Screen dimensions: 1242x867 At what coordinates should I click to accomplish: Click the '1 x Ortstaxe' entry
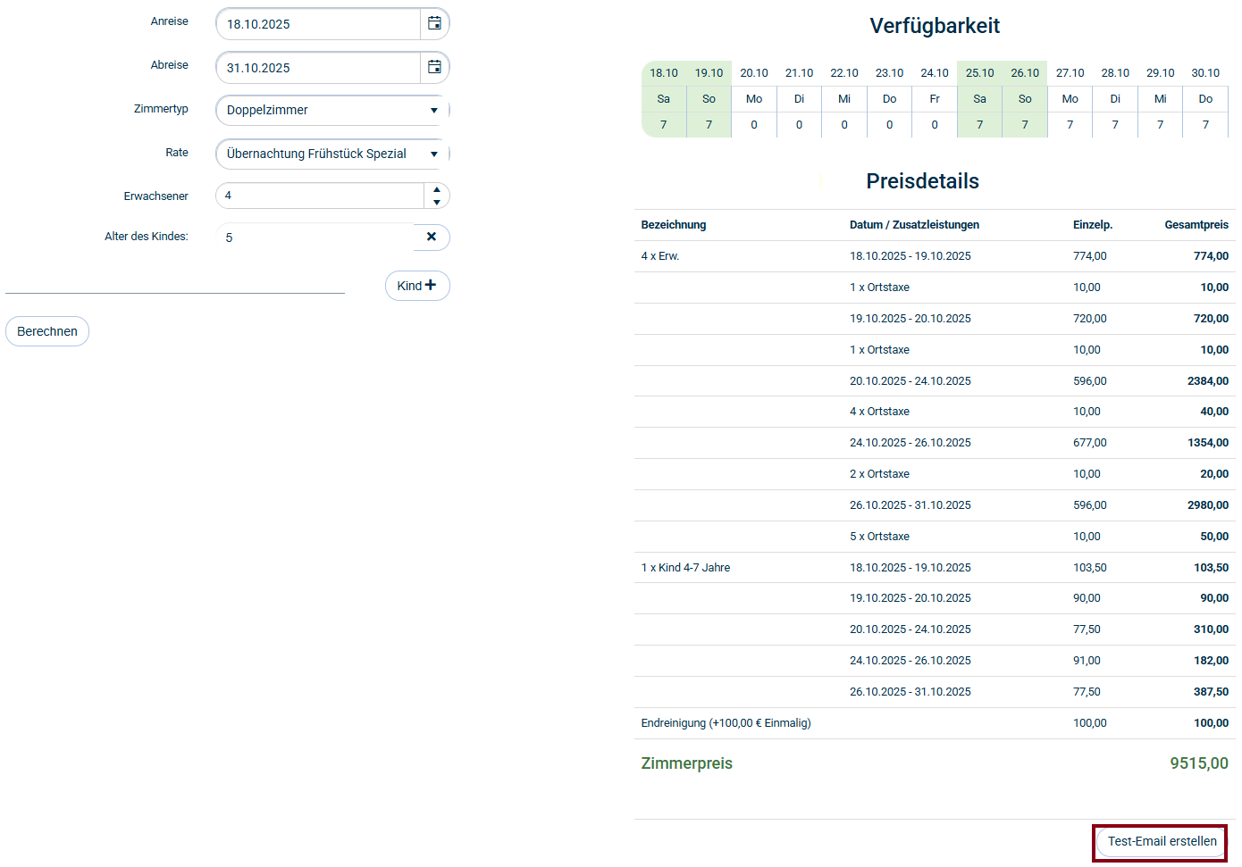click(x=879, y=287)
